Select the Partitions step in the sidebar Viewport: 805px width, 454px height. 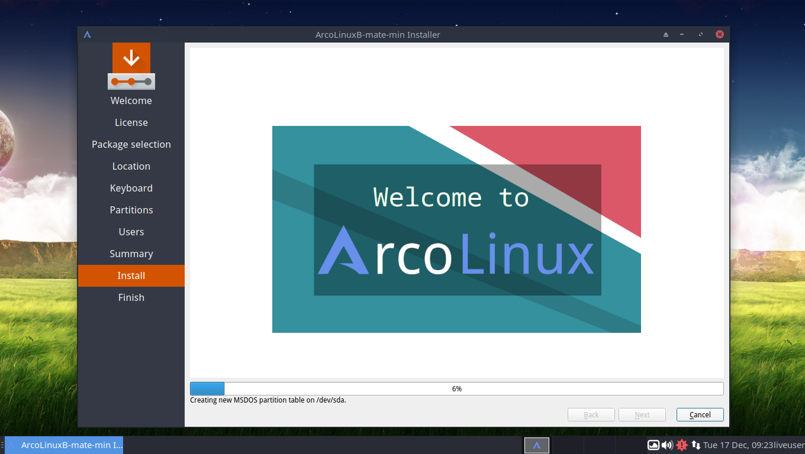131,210
